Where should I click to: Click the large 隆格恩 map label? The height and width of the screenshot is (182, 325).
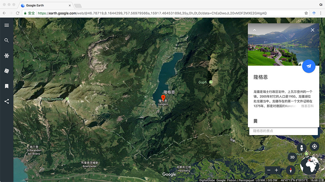[169, 92]
